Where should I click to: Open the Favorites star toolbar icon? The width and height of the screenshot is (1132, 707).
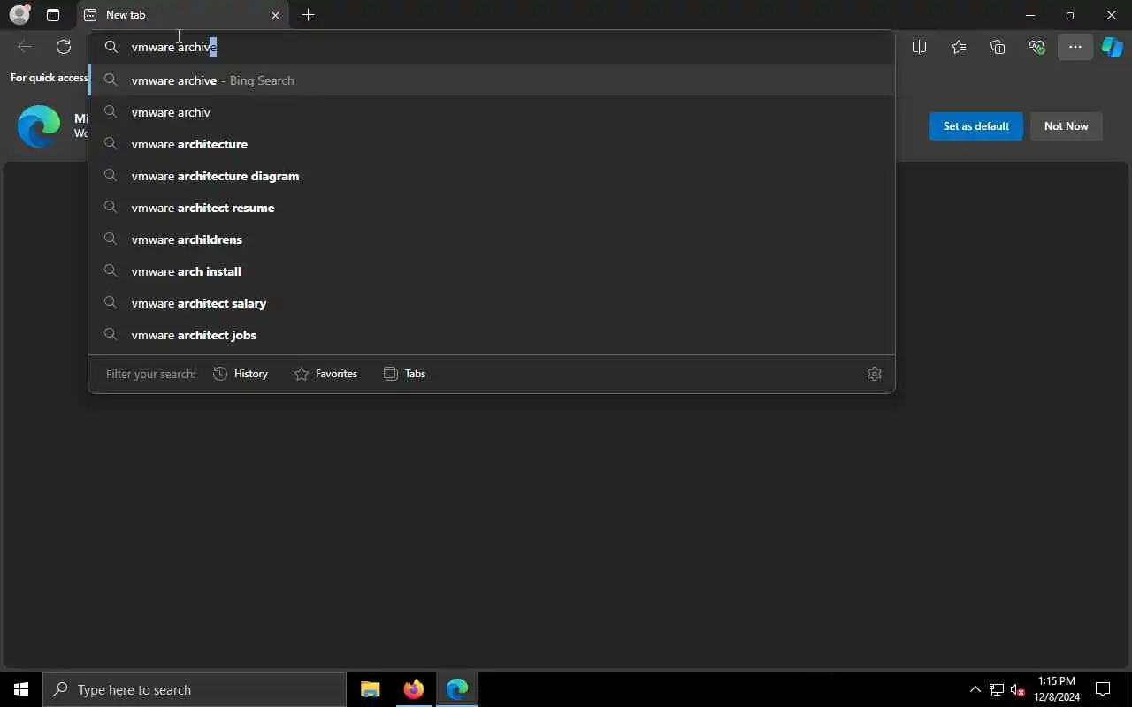click(959, 47)
